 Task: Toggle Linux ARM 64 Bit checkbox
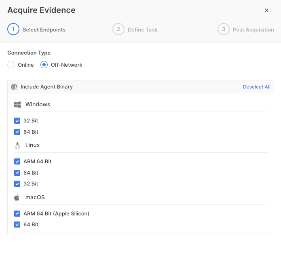[17, 162]
